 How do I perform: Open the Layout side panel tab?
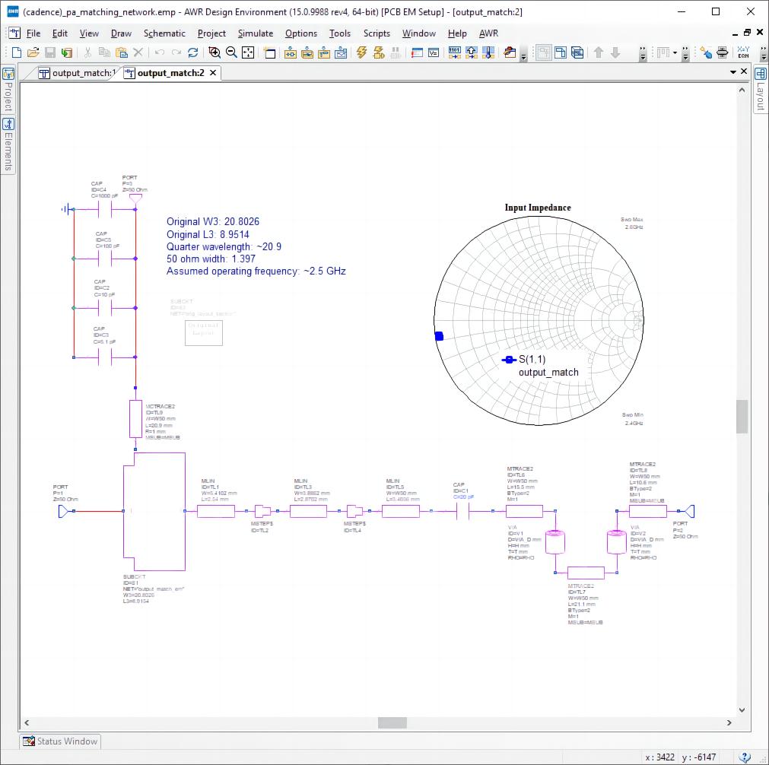click(761, 90)
